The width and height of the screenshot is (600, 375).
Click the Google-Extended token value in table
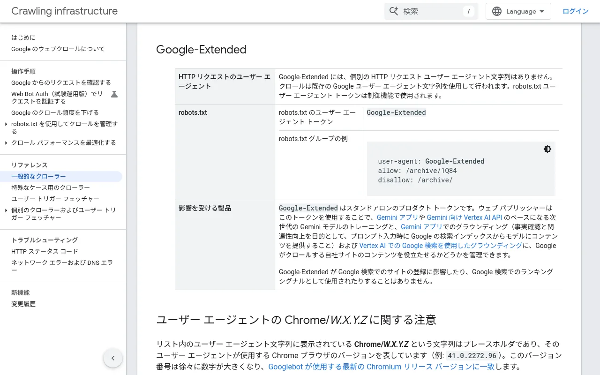click(x=396, y=112)
